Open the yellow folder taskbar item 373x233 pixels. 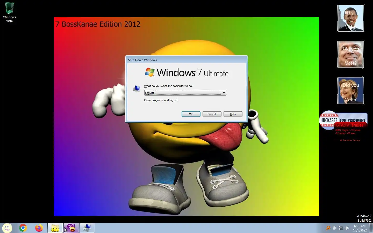[55, 228]
